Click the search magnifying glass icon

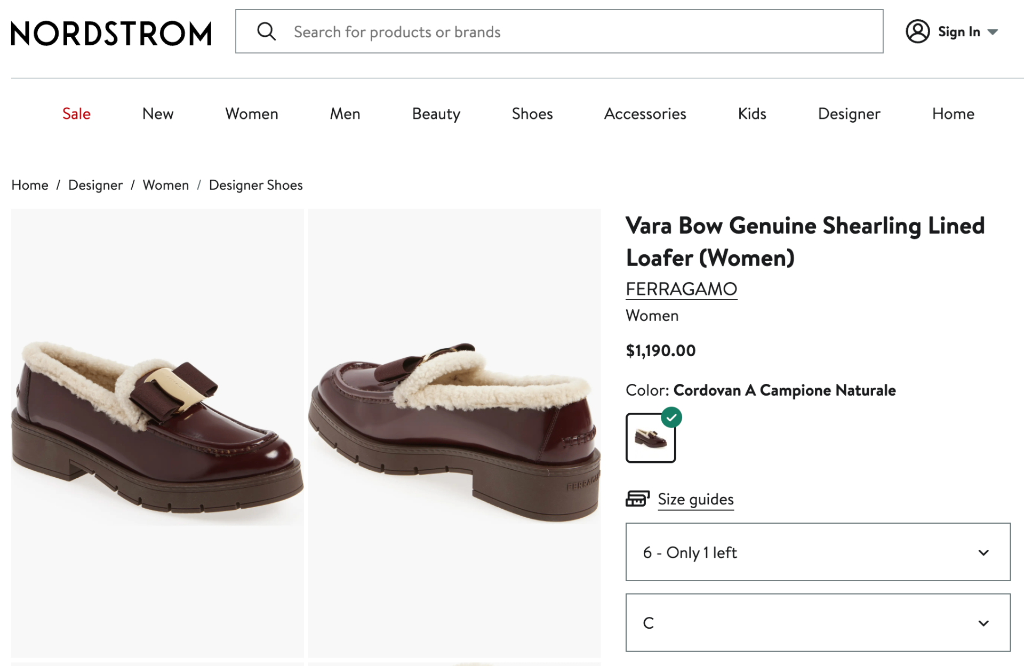pyautogui.click(x=267, y=31)
